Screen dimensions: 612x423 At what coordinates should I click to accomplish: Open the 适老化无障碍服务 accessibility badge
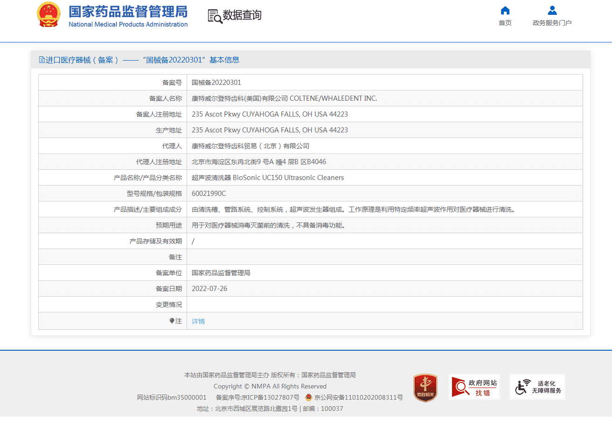tap(537, 387)
